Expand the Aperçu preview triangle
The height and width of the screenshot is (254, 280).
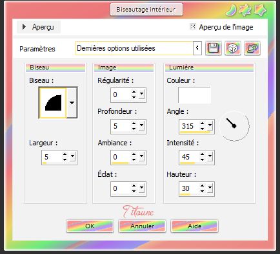24,27
